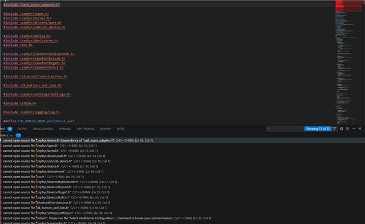Open the Problems filter options funnel icon
This screenshot has width=365, height=224.
tap(335, 128)
